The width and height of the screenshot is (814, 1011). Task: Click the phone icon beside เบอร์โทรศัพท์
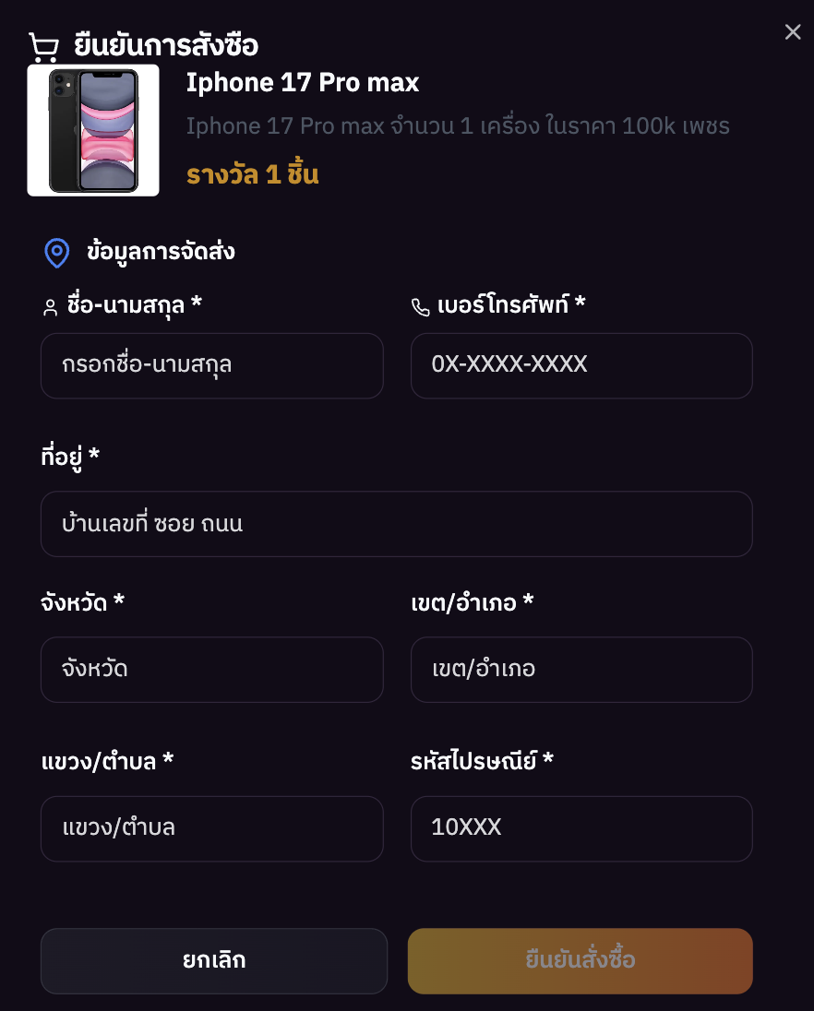click(x=421, y=307)
